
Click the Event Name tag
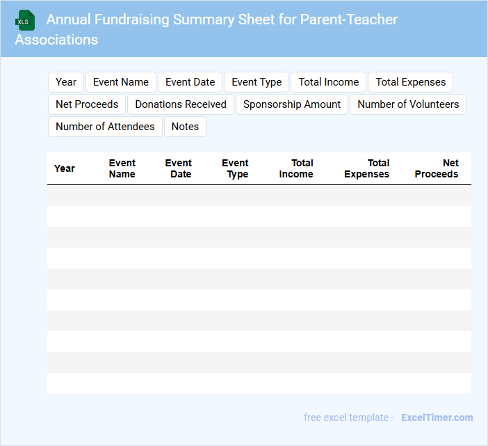(121, 82)
